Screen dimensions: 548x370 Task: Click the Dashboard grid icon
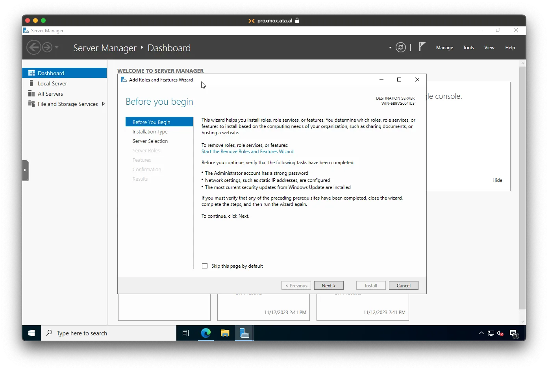pyautogui.click(x=31, y=73)
